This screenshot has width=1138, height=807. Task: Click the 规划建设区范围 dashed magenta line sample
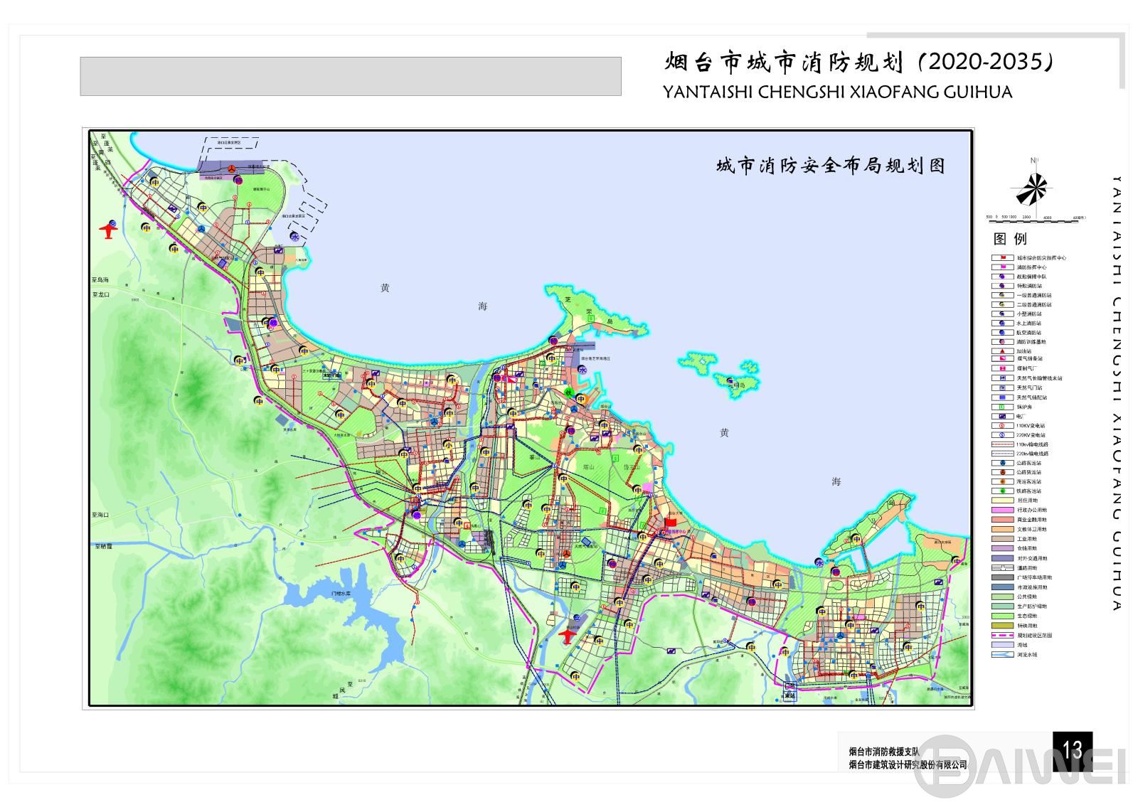(x=1002, y=635)
